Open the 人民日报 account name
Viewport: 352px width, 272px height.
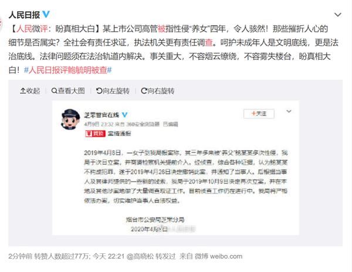[24, 15]
